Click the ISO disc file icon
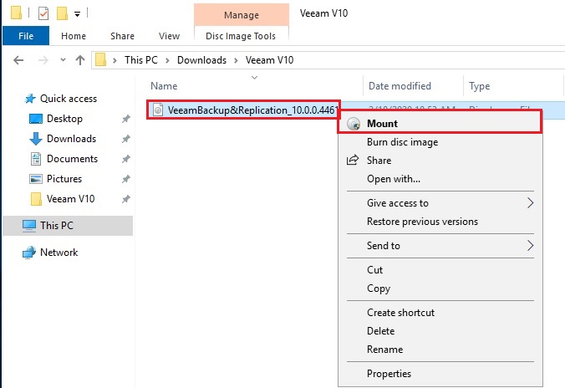The width and height of the screenshot is (565, 388). click(x=158, y=110)
